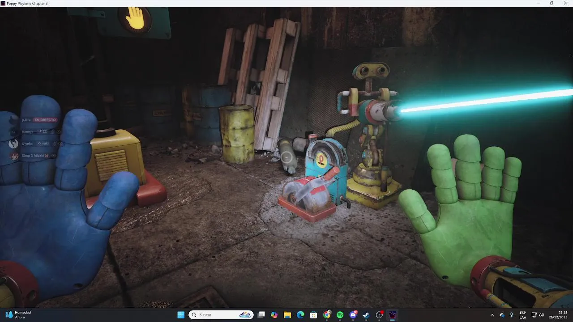Open Microsoft Edge from the taskbar
Viewport: 573px width, 322px height.
point(300,315)
